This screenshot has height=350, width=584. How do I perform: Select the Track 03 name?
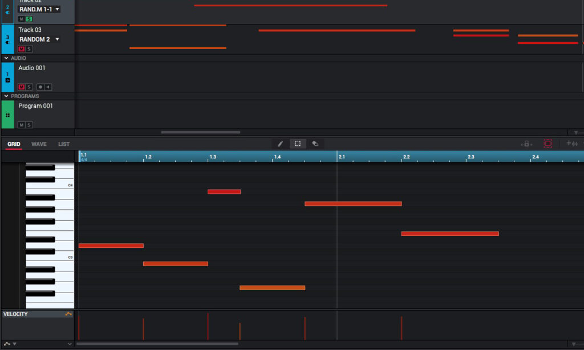(30, 30)
